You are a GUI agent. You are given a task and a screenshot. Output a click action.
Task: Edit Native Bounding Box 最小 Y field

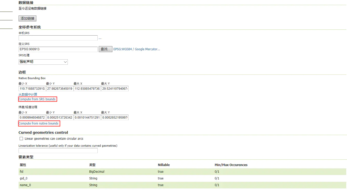(x=60, y=89)
